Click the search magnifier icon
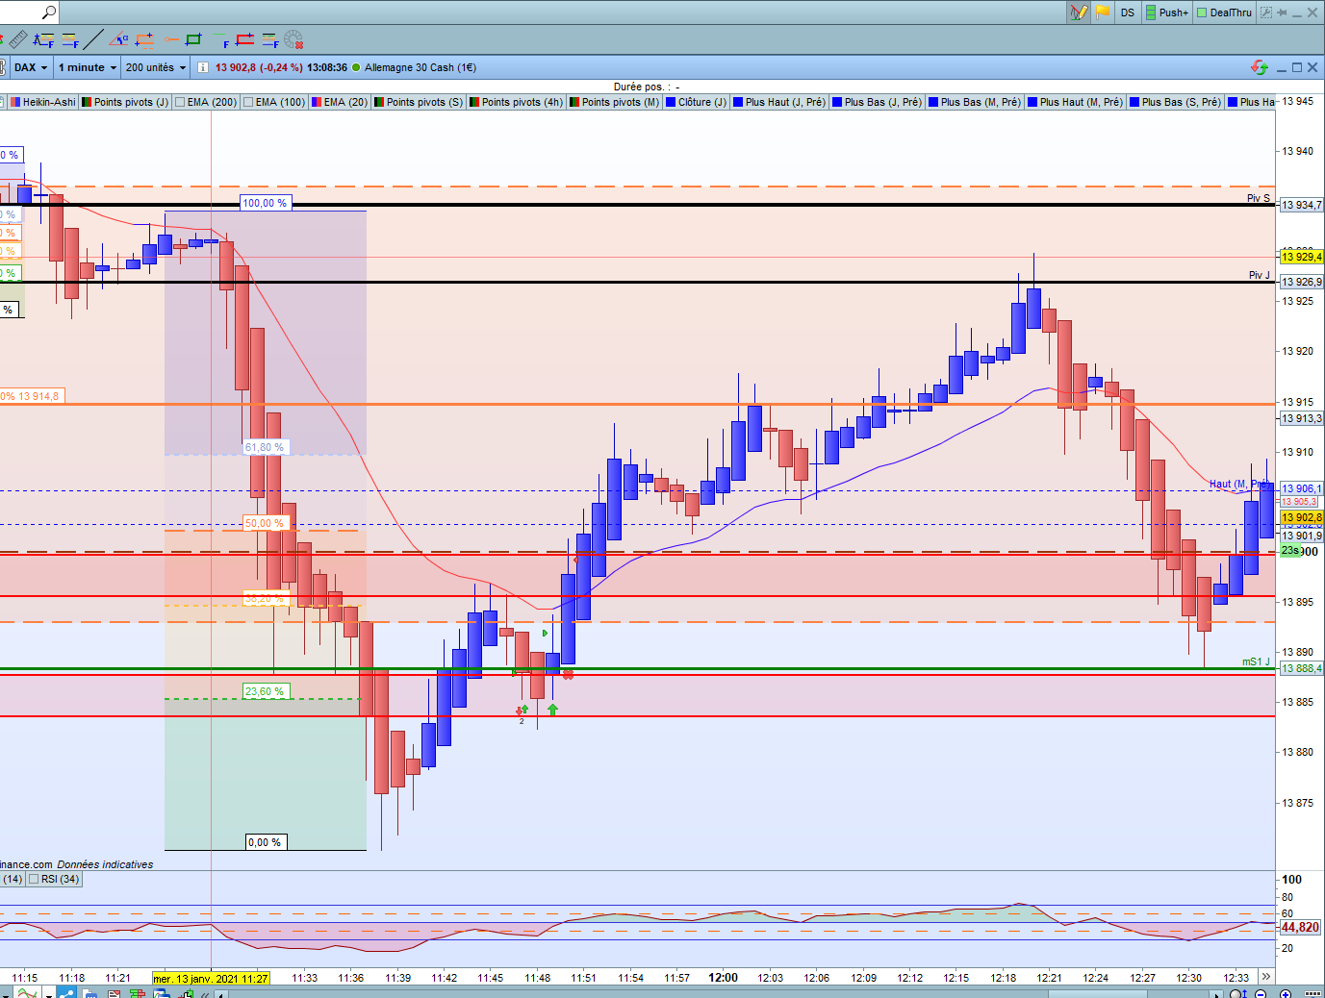1325x998 pixels. [49, 12]
